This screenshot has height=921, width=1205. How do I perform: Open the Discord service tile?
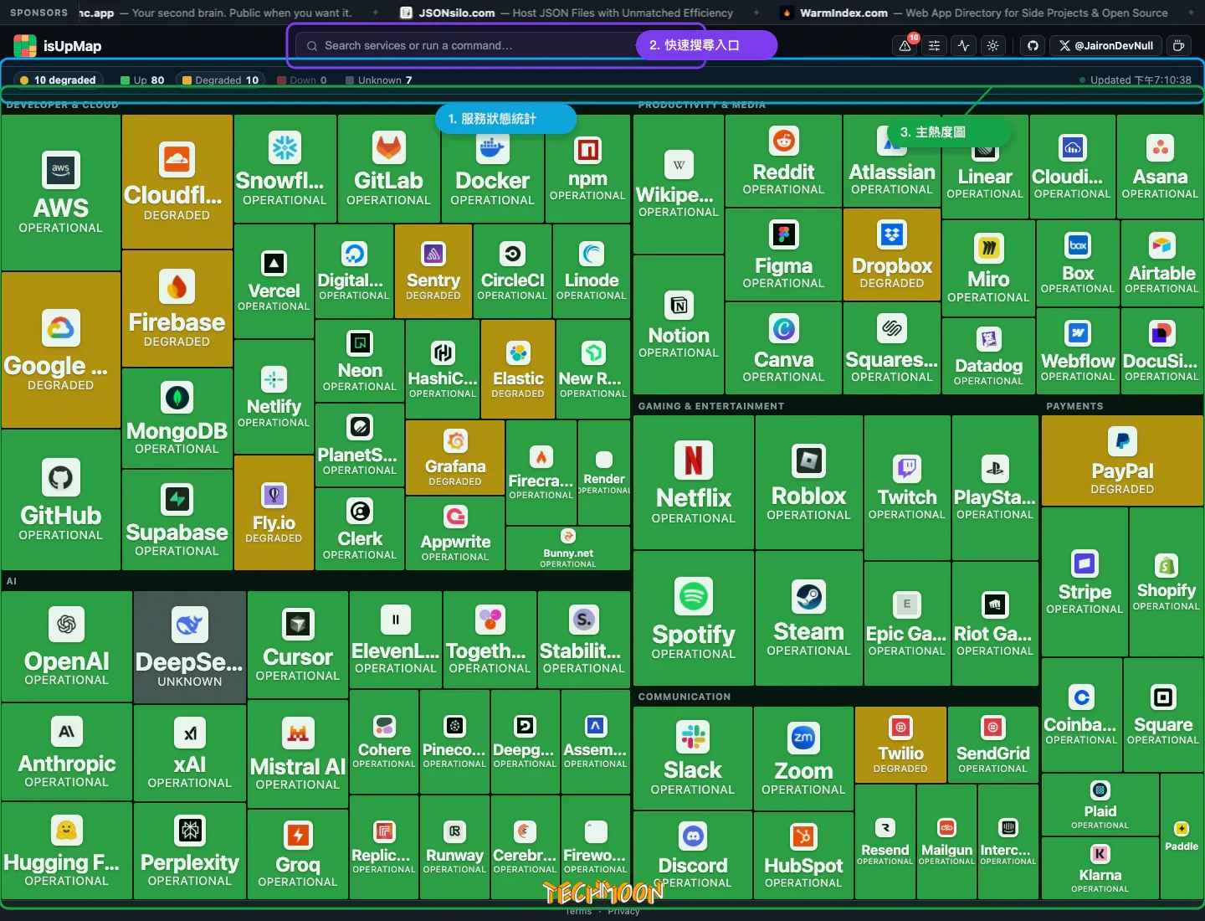[x=693, y=855]
